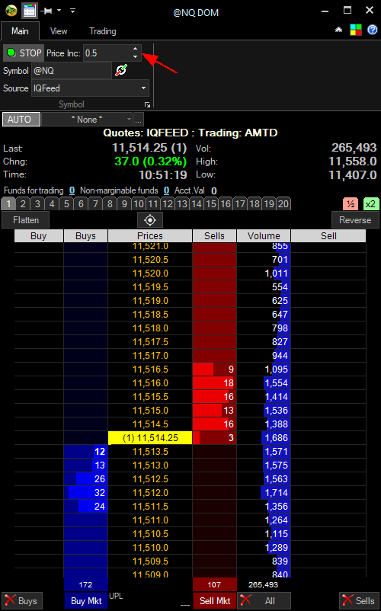
Task: Click the Buy column header
Action: pyautogui.click(x=39, y=235)
